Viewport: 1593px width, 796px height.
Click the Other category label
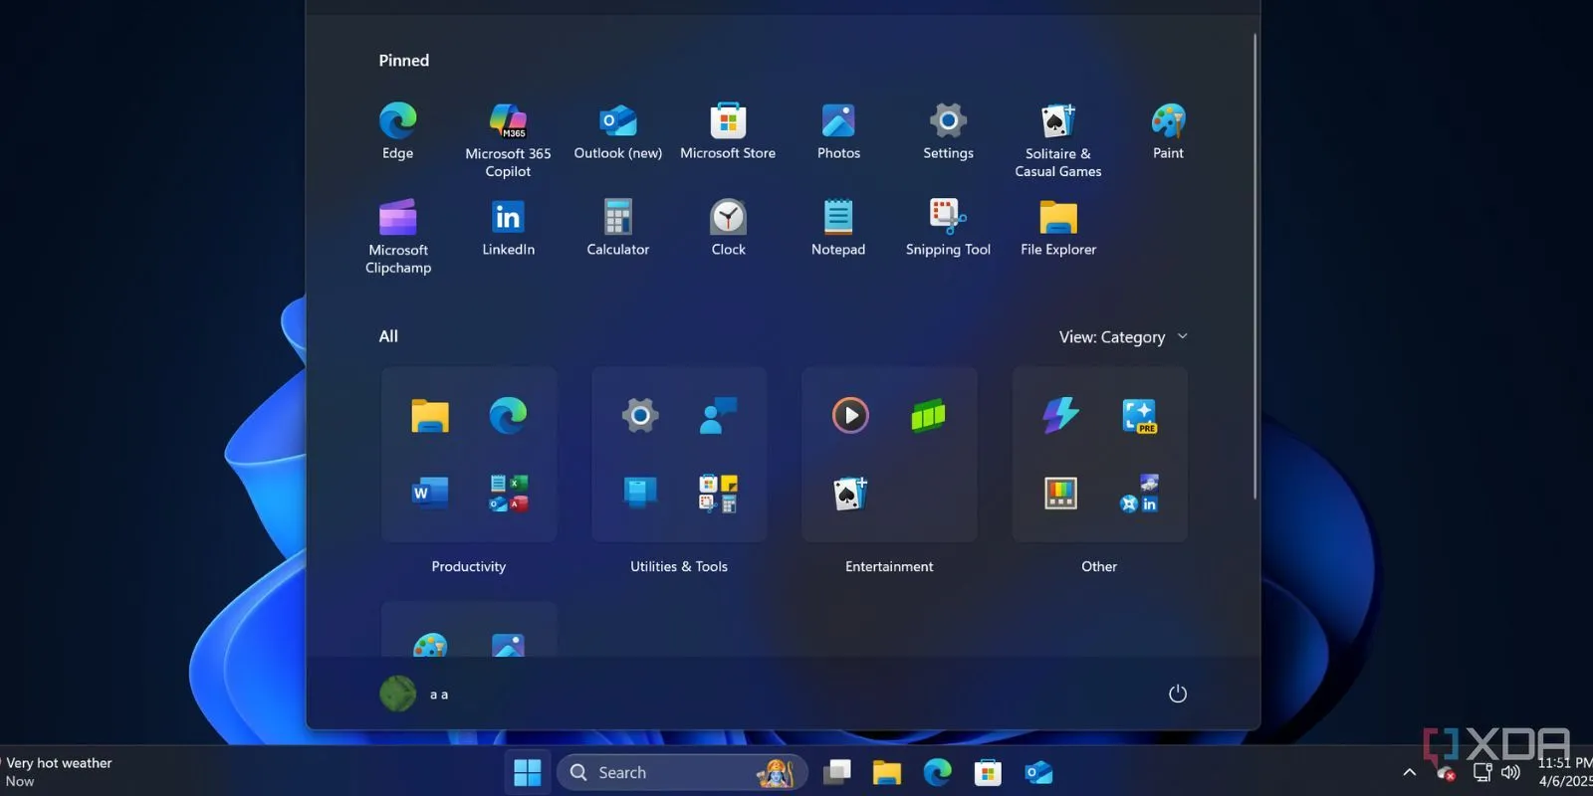tap(1099, 566)
